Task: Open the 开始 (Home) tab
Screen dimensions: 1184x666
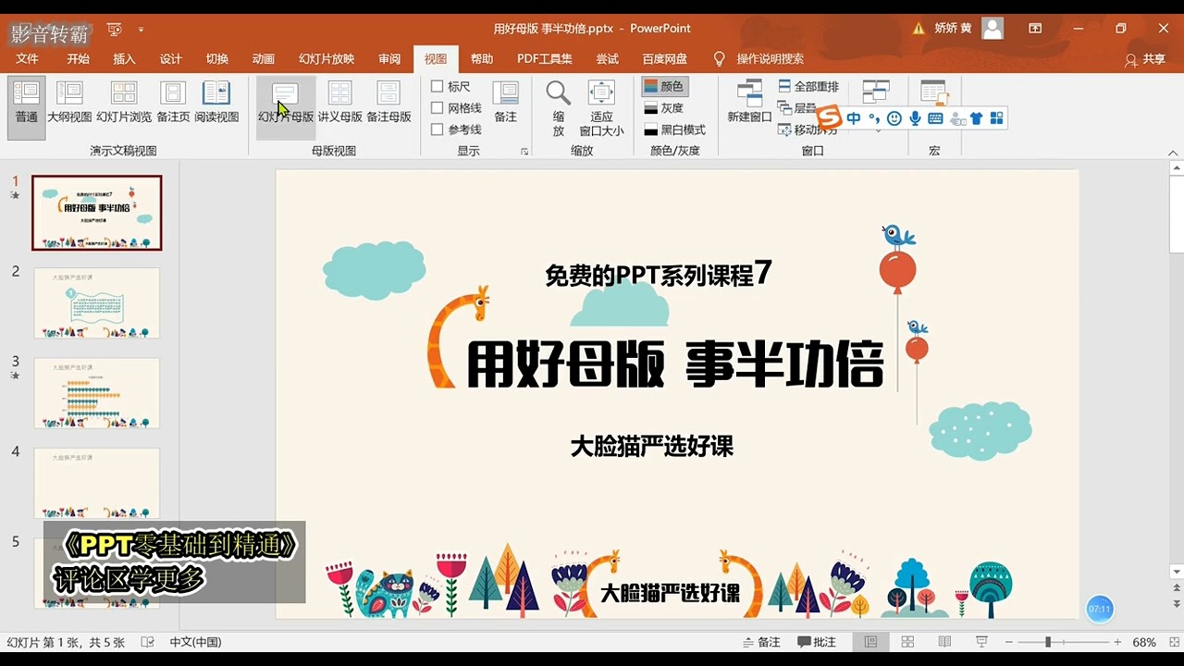Action: click(x=78, y=58)
